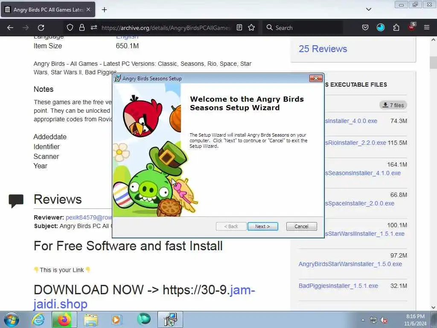Select the Angry Birds PC All Games tab
Image resolution: width=437 pixels, height=328 pixels.
coord(48,9)
